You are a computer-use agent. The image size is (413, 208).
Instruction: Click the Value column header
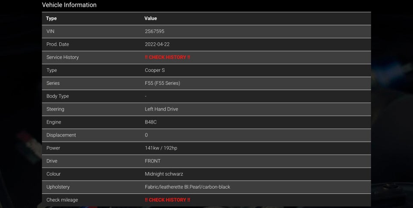tap(151, 19)
